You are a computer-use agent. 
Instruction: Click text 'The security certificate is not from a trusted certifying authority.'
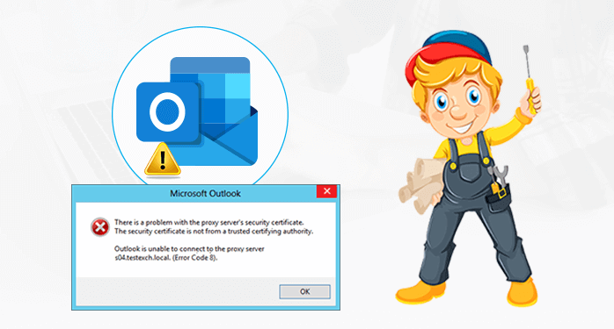pyautogui.click(x=214, y=232)
